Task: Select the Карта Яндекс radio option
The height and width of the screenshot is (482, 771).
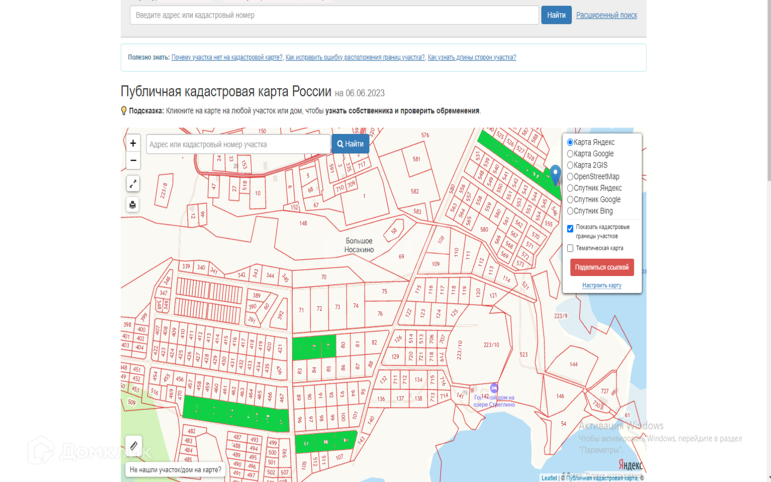Action: pos(570,142)
